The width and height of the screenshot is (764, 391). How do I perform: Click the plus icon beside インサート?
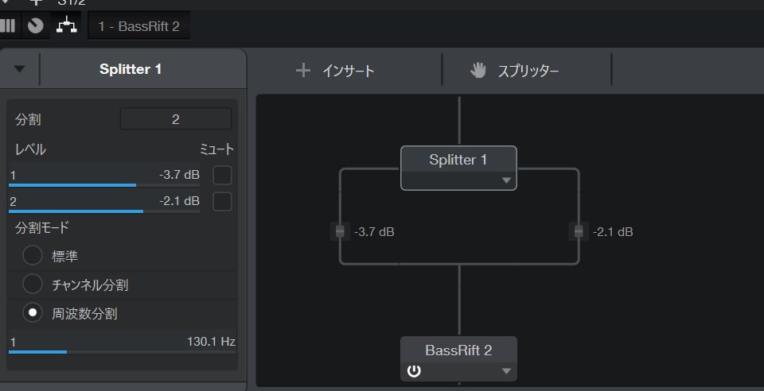tap(302, 71)
